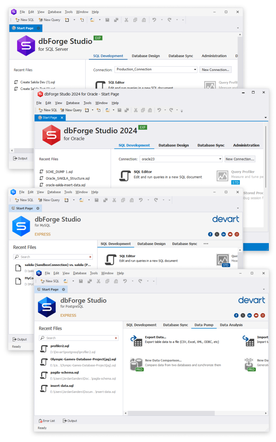Viewport: 276px width, 442px height.
Task: Close the Start Page tab in the Oracle window
Action: click(62, 118)
